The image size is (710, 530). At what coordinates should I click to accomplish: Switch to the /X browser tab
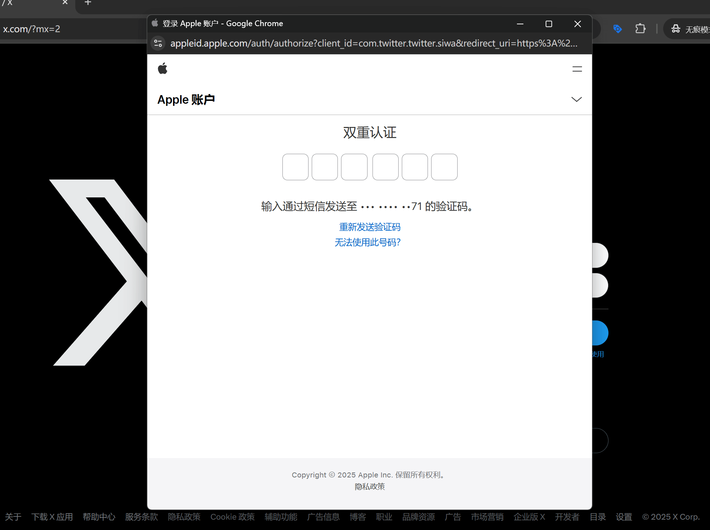click(x=32, y=4)
